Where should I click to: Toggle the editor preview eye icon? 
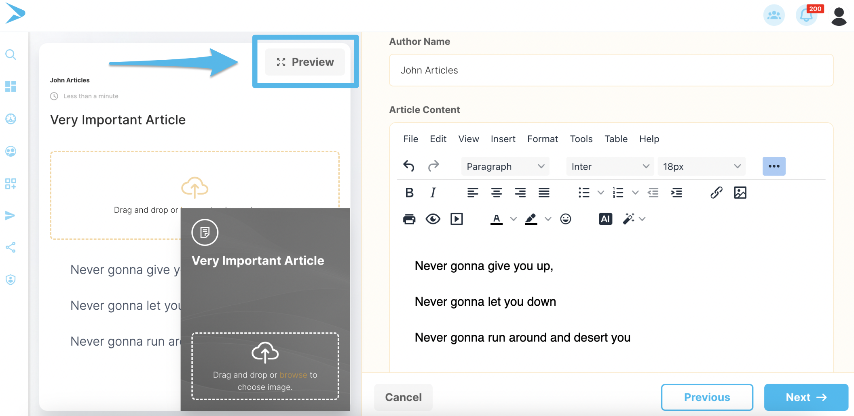coord(433,219)
